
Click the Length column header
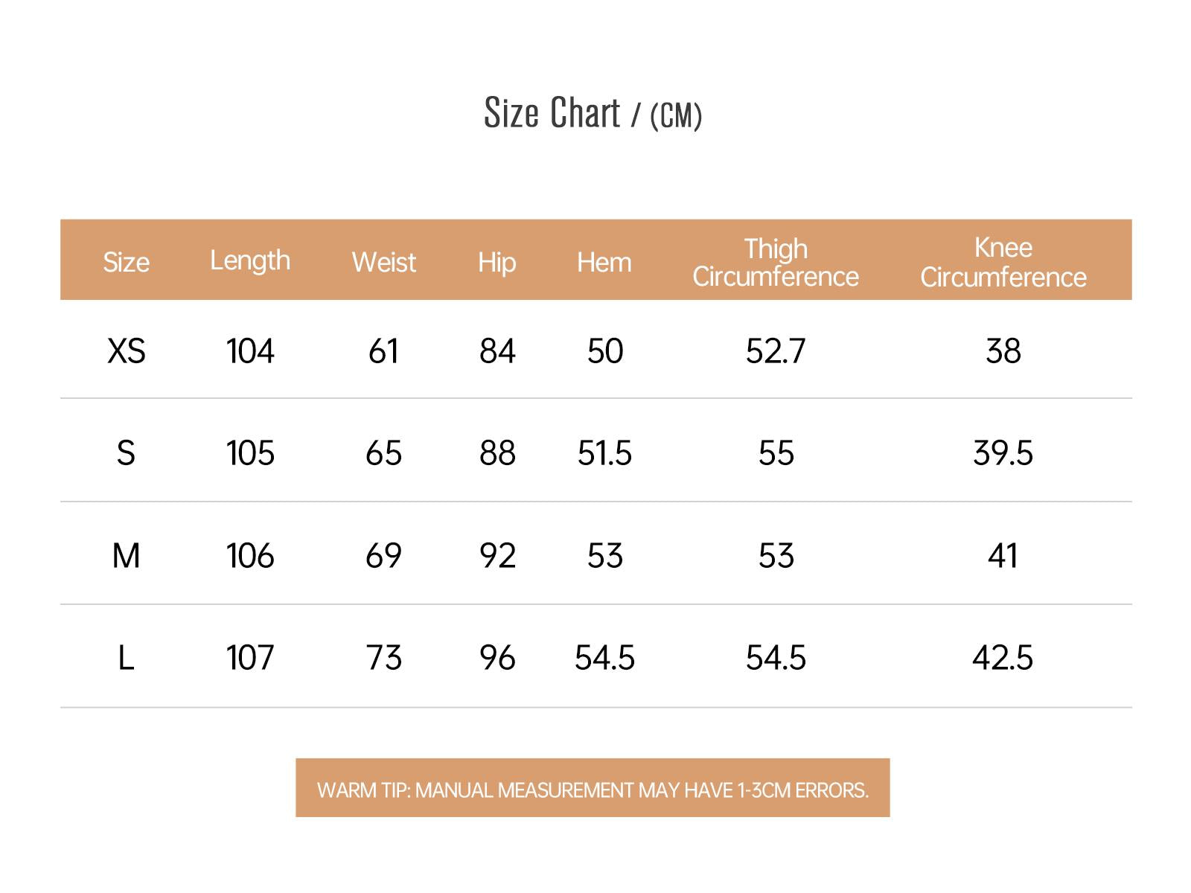(250, 260)
